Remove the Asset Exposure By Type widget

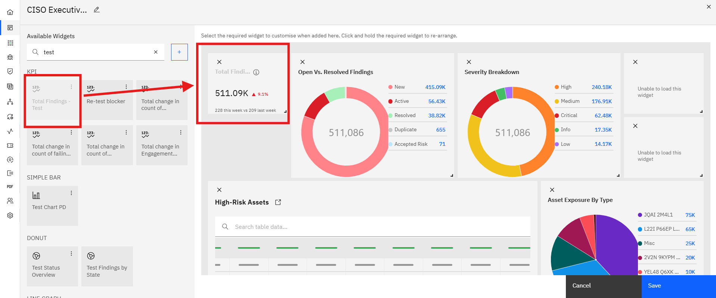[x=552, y=190]
